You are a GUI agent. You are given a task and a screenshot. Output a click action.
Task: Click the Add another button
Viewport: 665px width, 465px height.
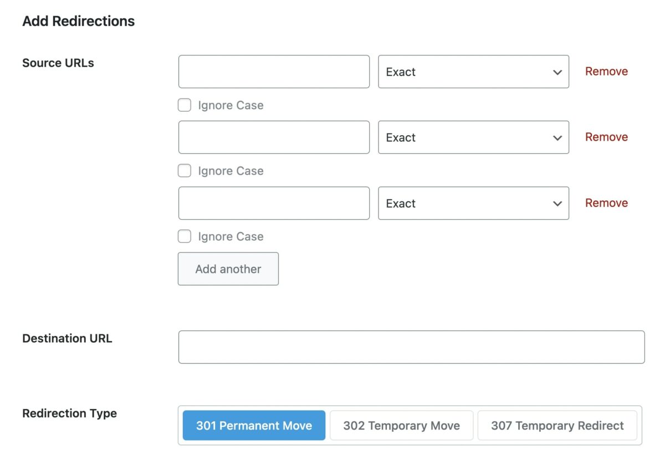228,268
